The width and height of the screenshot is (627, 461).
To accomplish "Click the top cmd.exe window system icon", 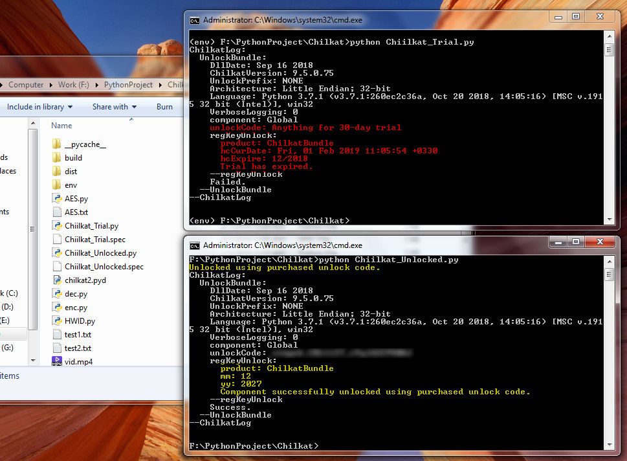I will click(194, 20).
